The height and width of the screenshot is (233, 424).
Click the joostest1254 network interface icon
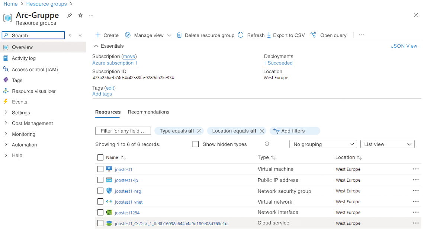109,213
